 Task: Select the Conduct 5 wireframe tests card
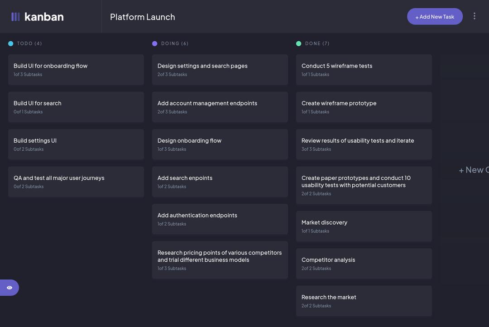point(364,70)
